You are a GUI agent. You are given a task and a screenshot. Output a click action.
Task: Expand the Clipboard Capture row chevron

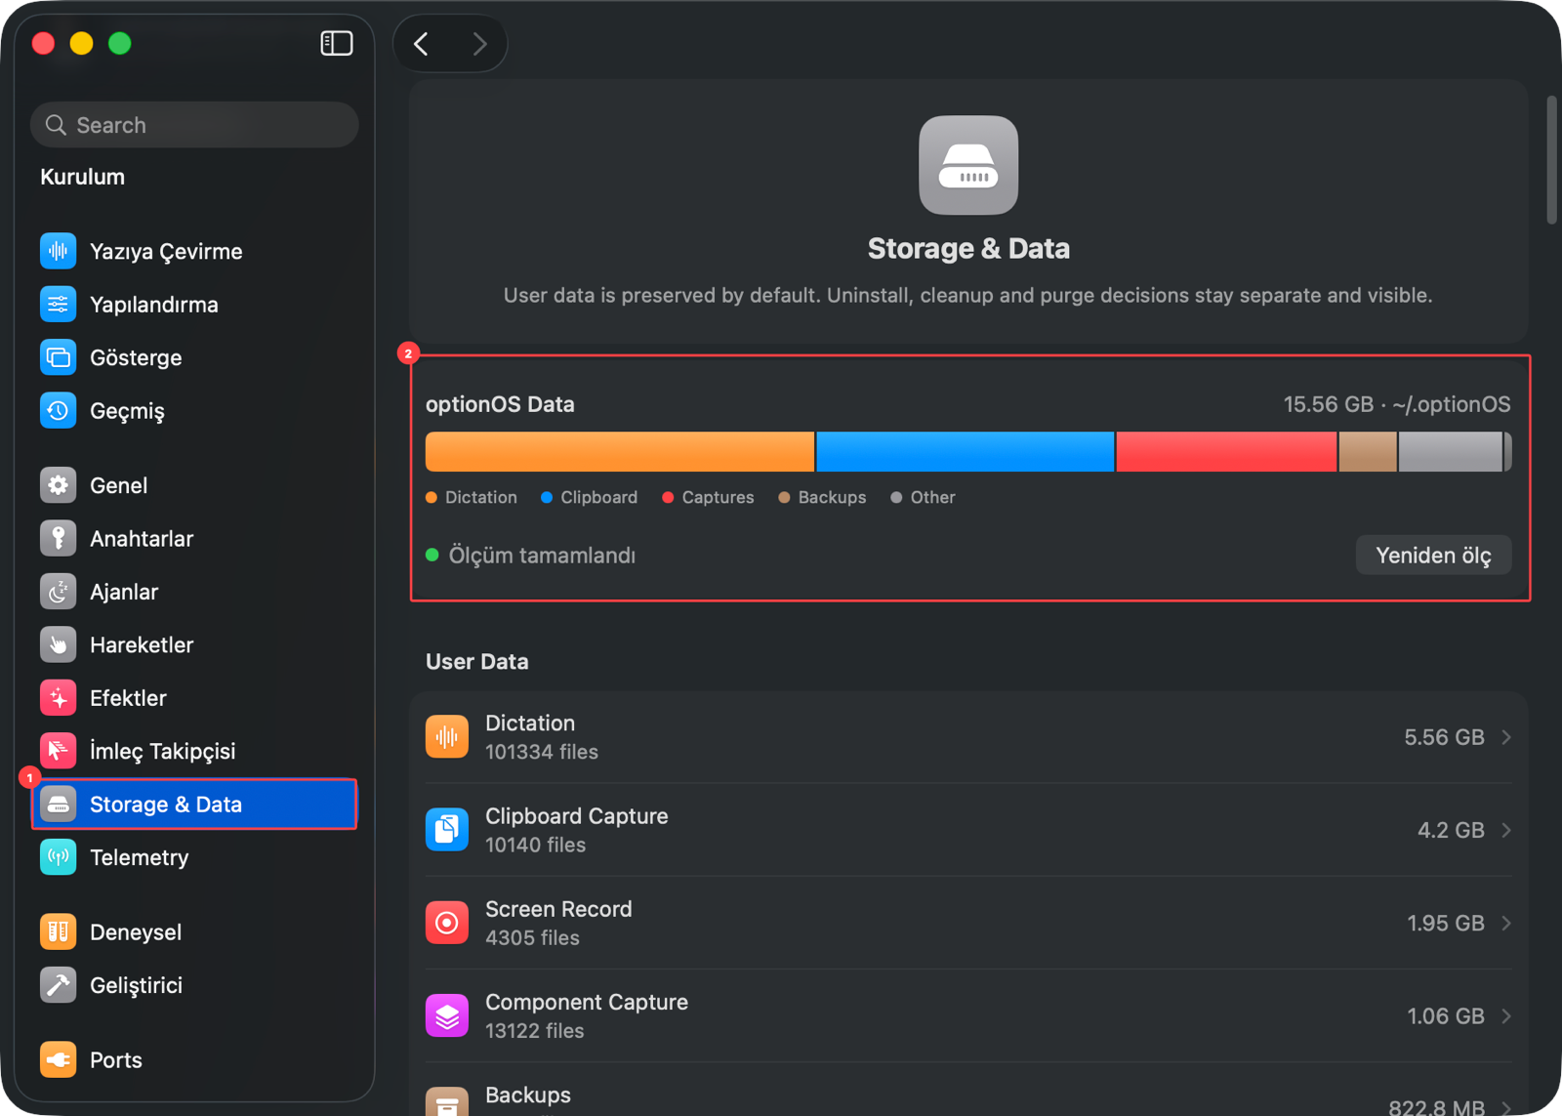click(1506, 830)
